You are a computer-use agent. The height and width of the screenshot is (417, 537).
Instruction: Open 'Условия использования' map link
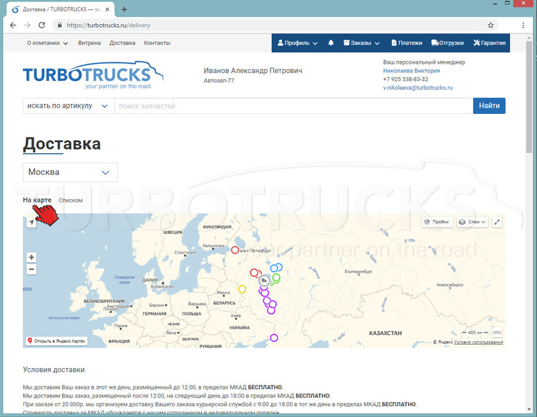[479, 342]
